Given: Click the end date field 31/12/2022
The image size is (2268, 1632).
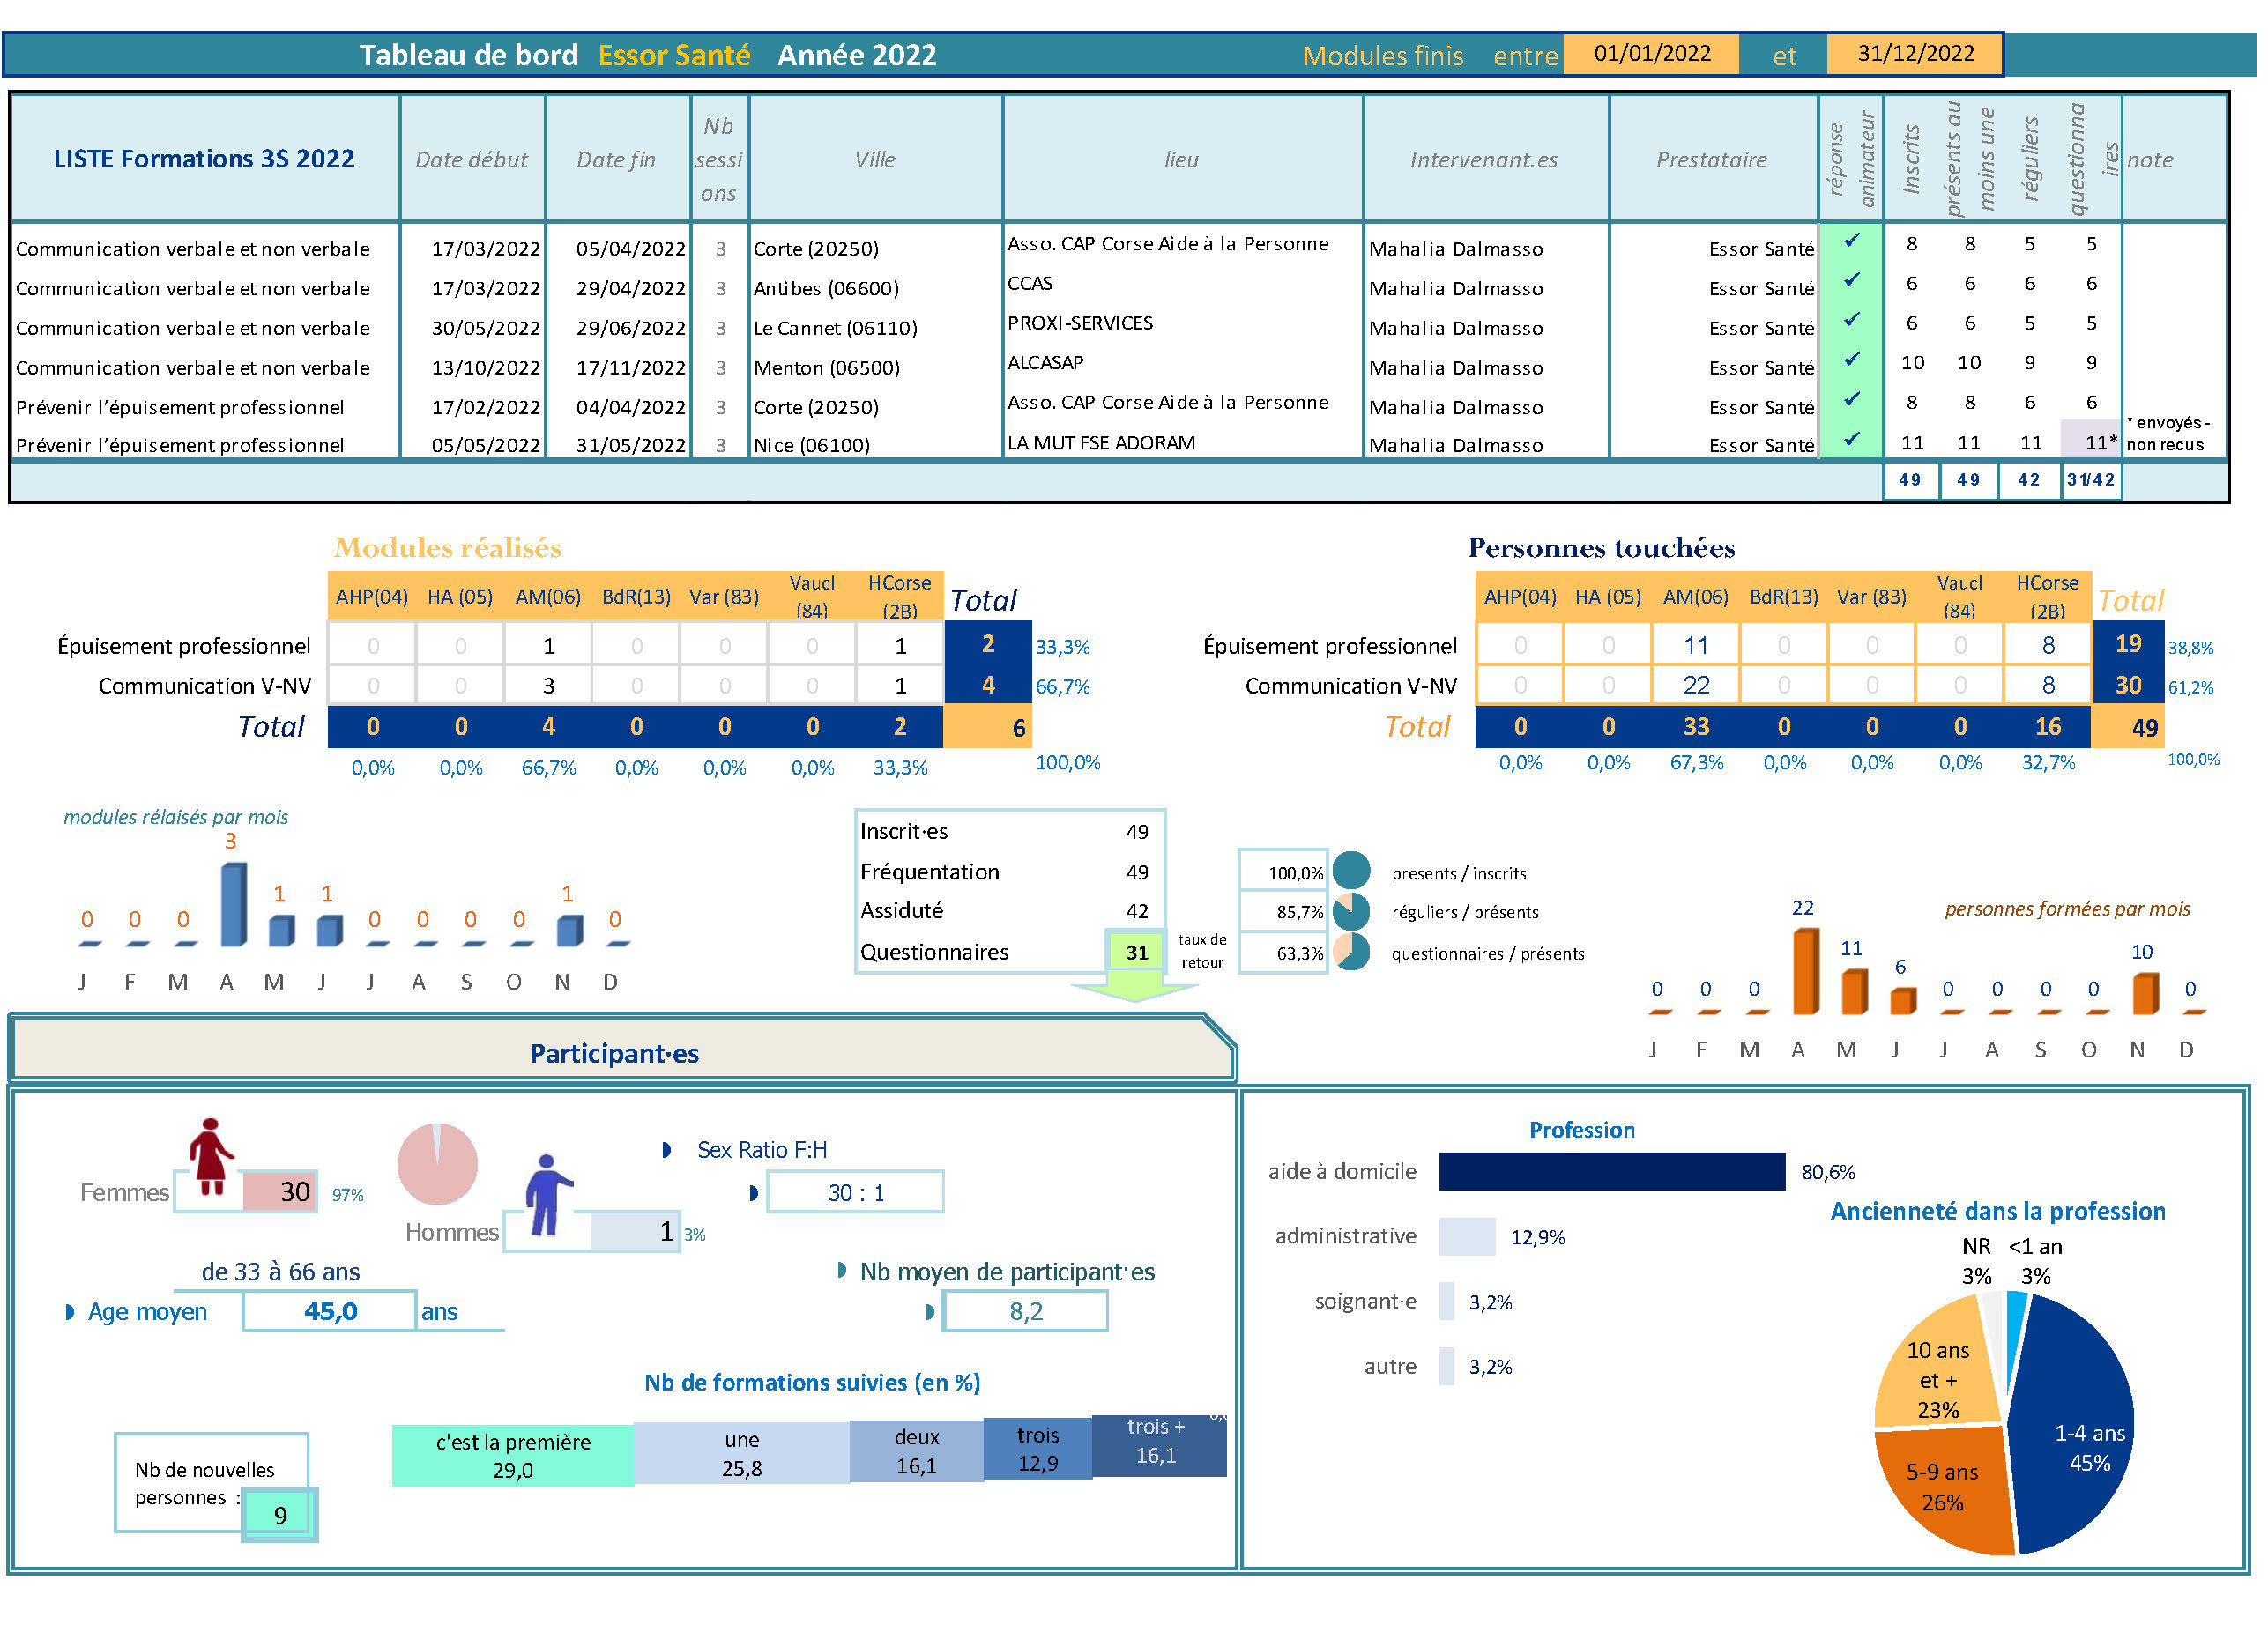Looking at the screenshot, I should click(x=1914, y=54).
